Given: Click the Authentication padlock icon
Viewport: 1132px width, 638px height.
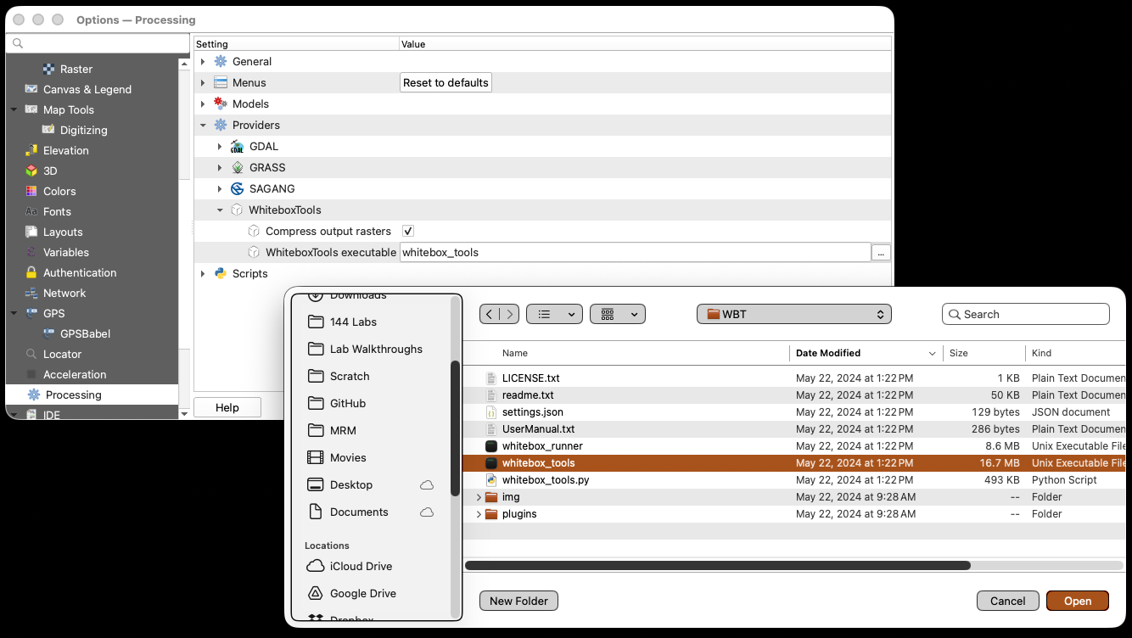Looking at the screenshot, I should point(31,272).
